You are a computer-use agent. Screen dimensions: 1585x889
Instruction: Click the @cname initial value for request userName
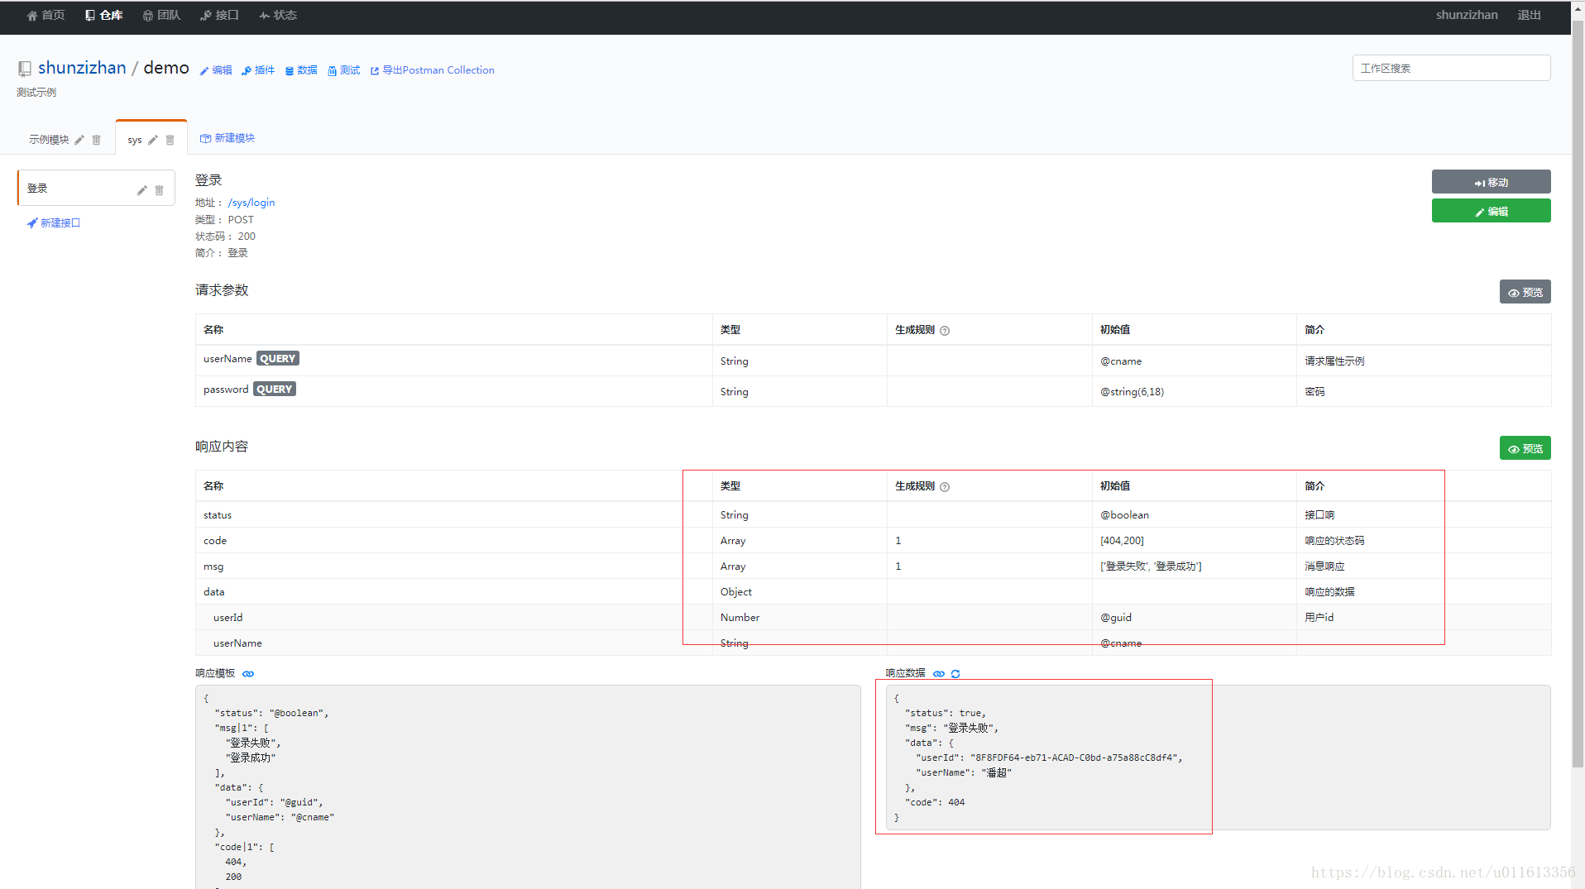1121,361
